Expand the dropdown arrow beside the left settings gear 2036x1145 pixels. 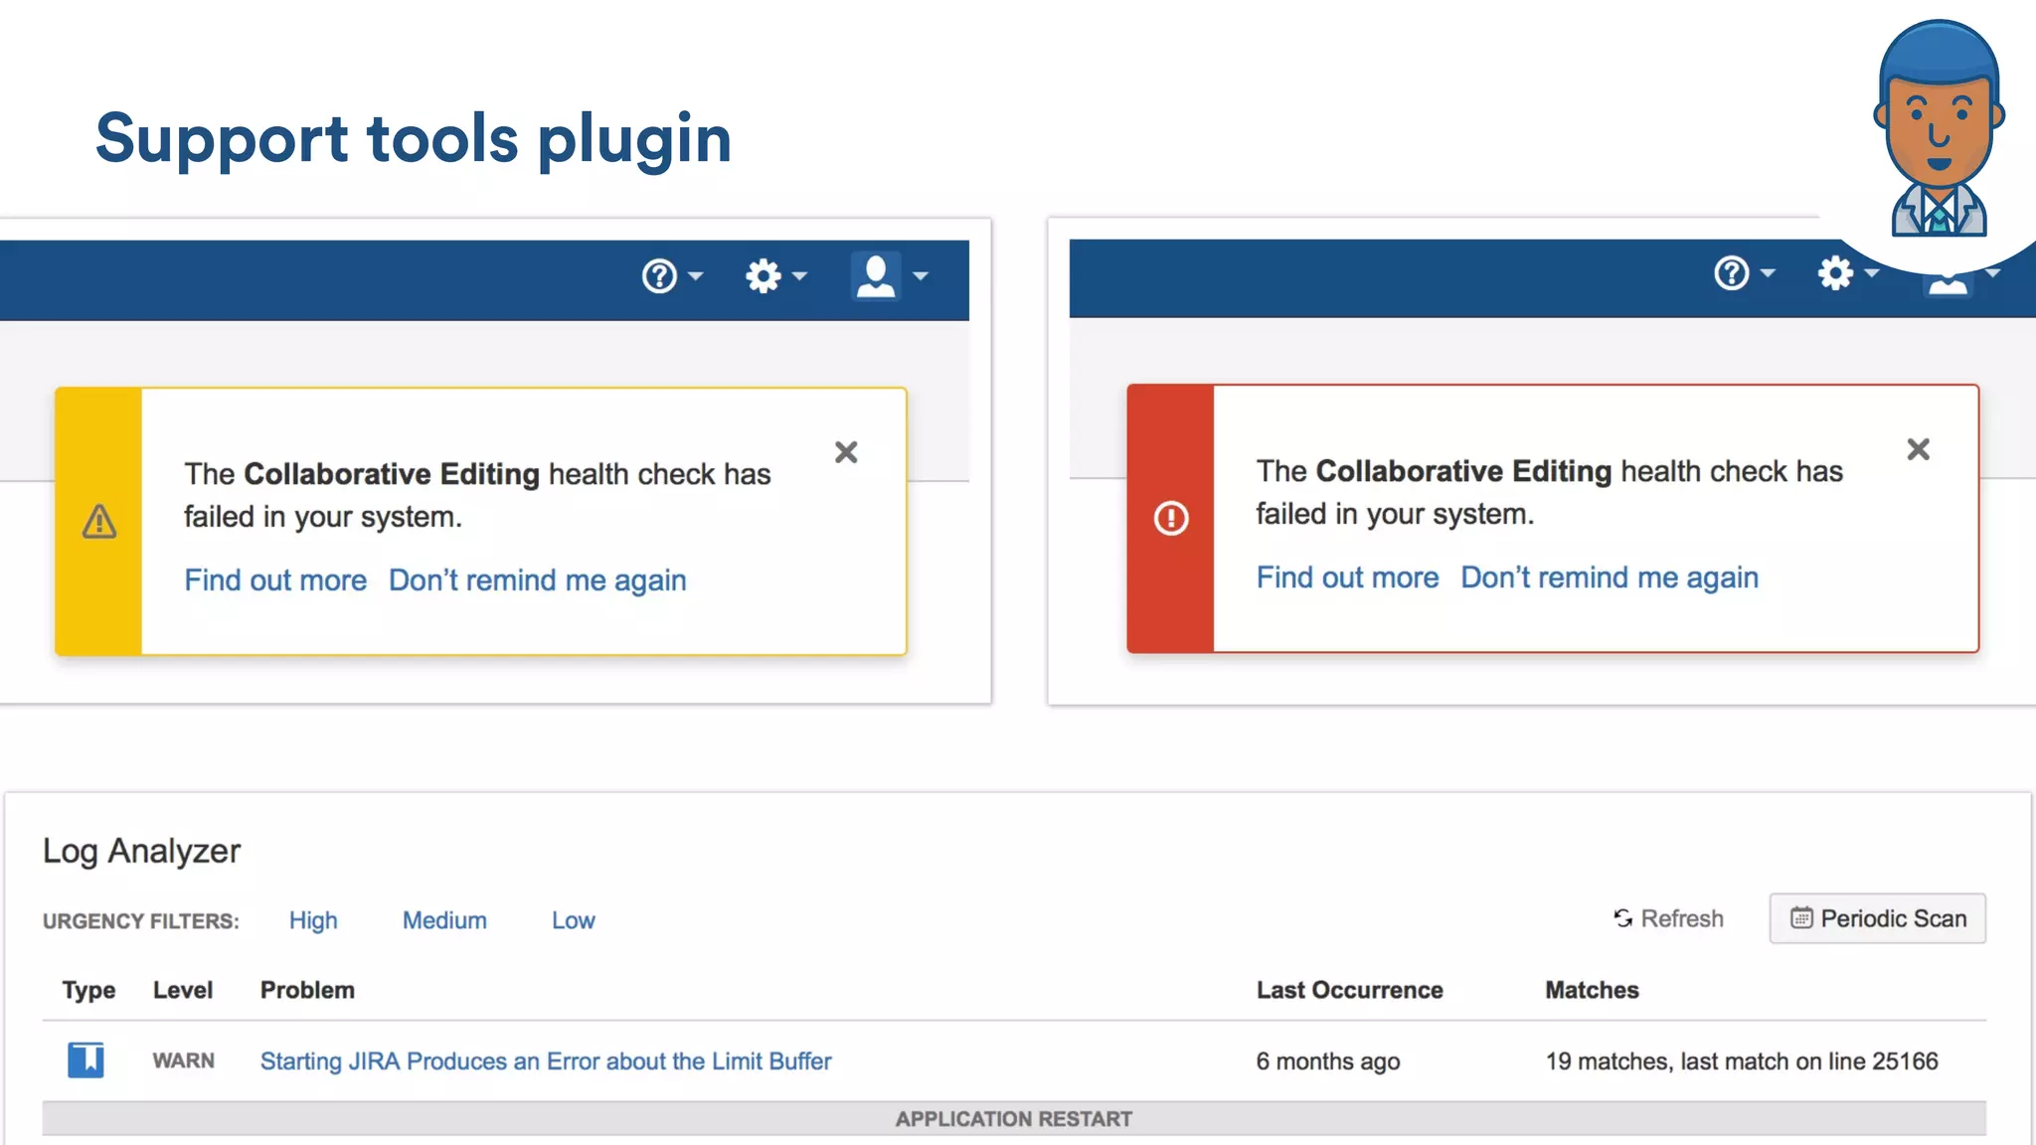800,277
